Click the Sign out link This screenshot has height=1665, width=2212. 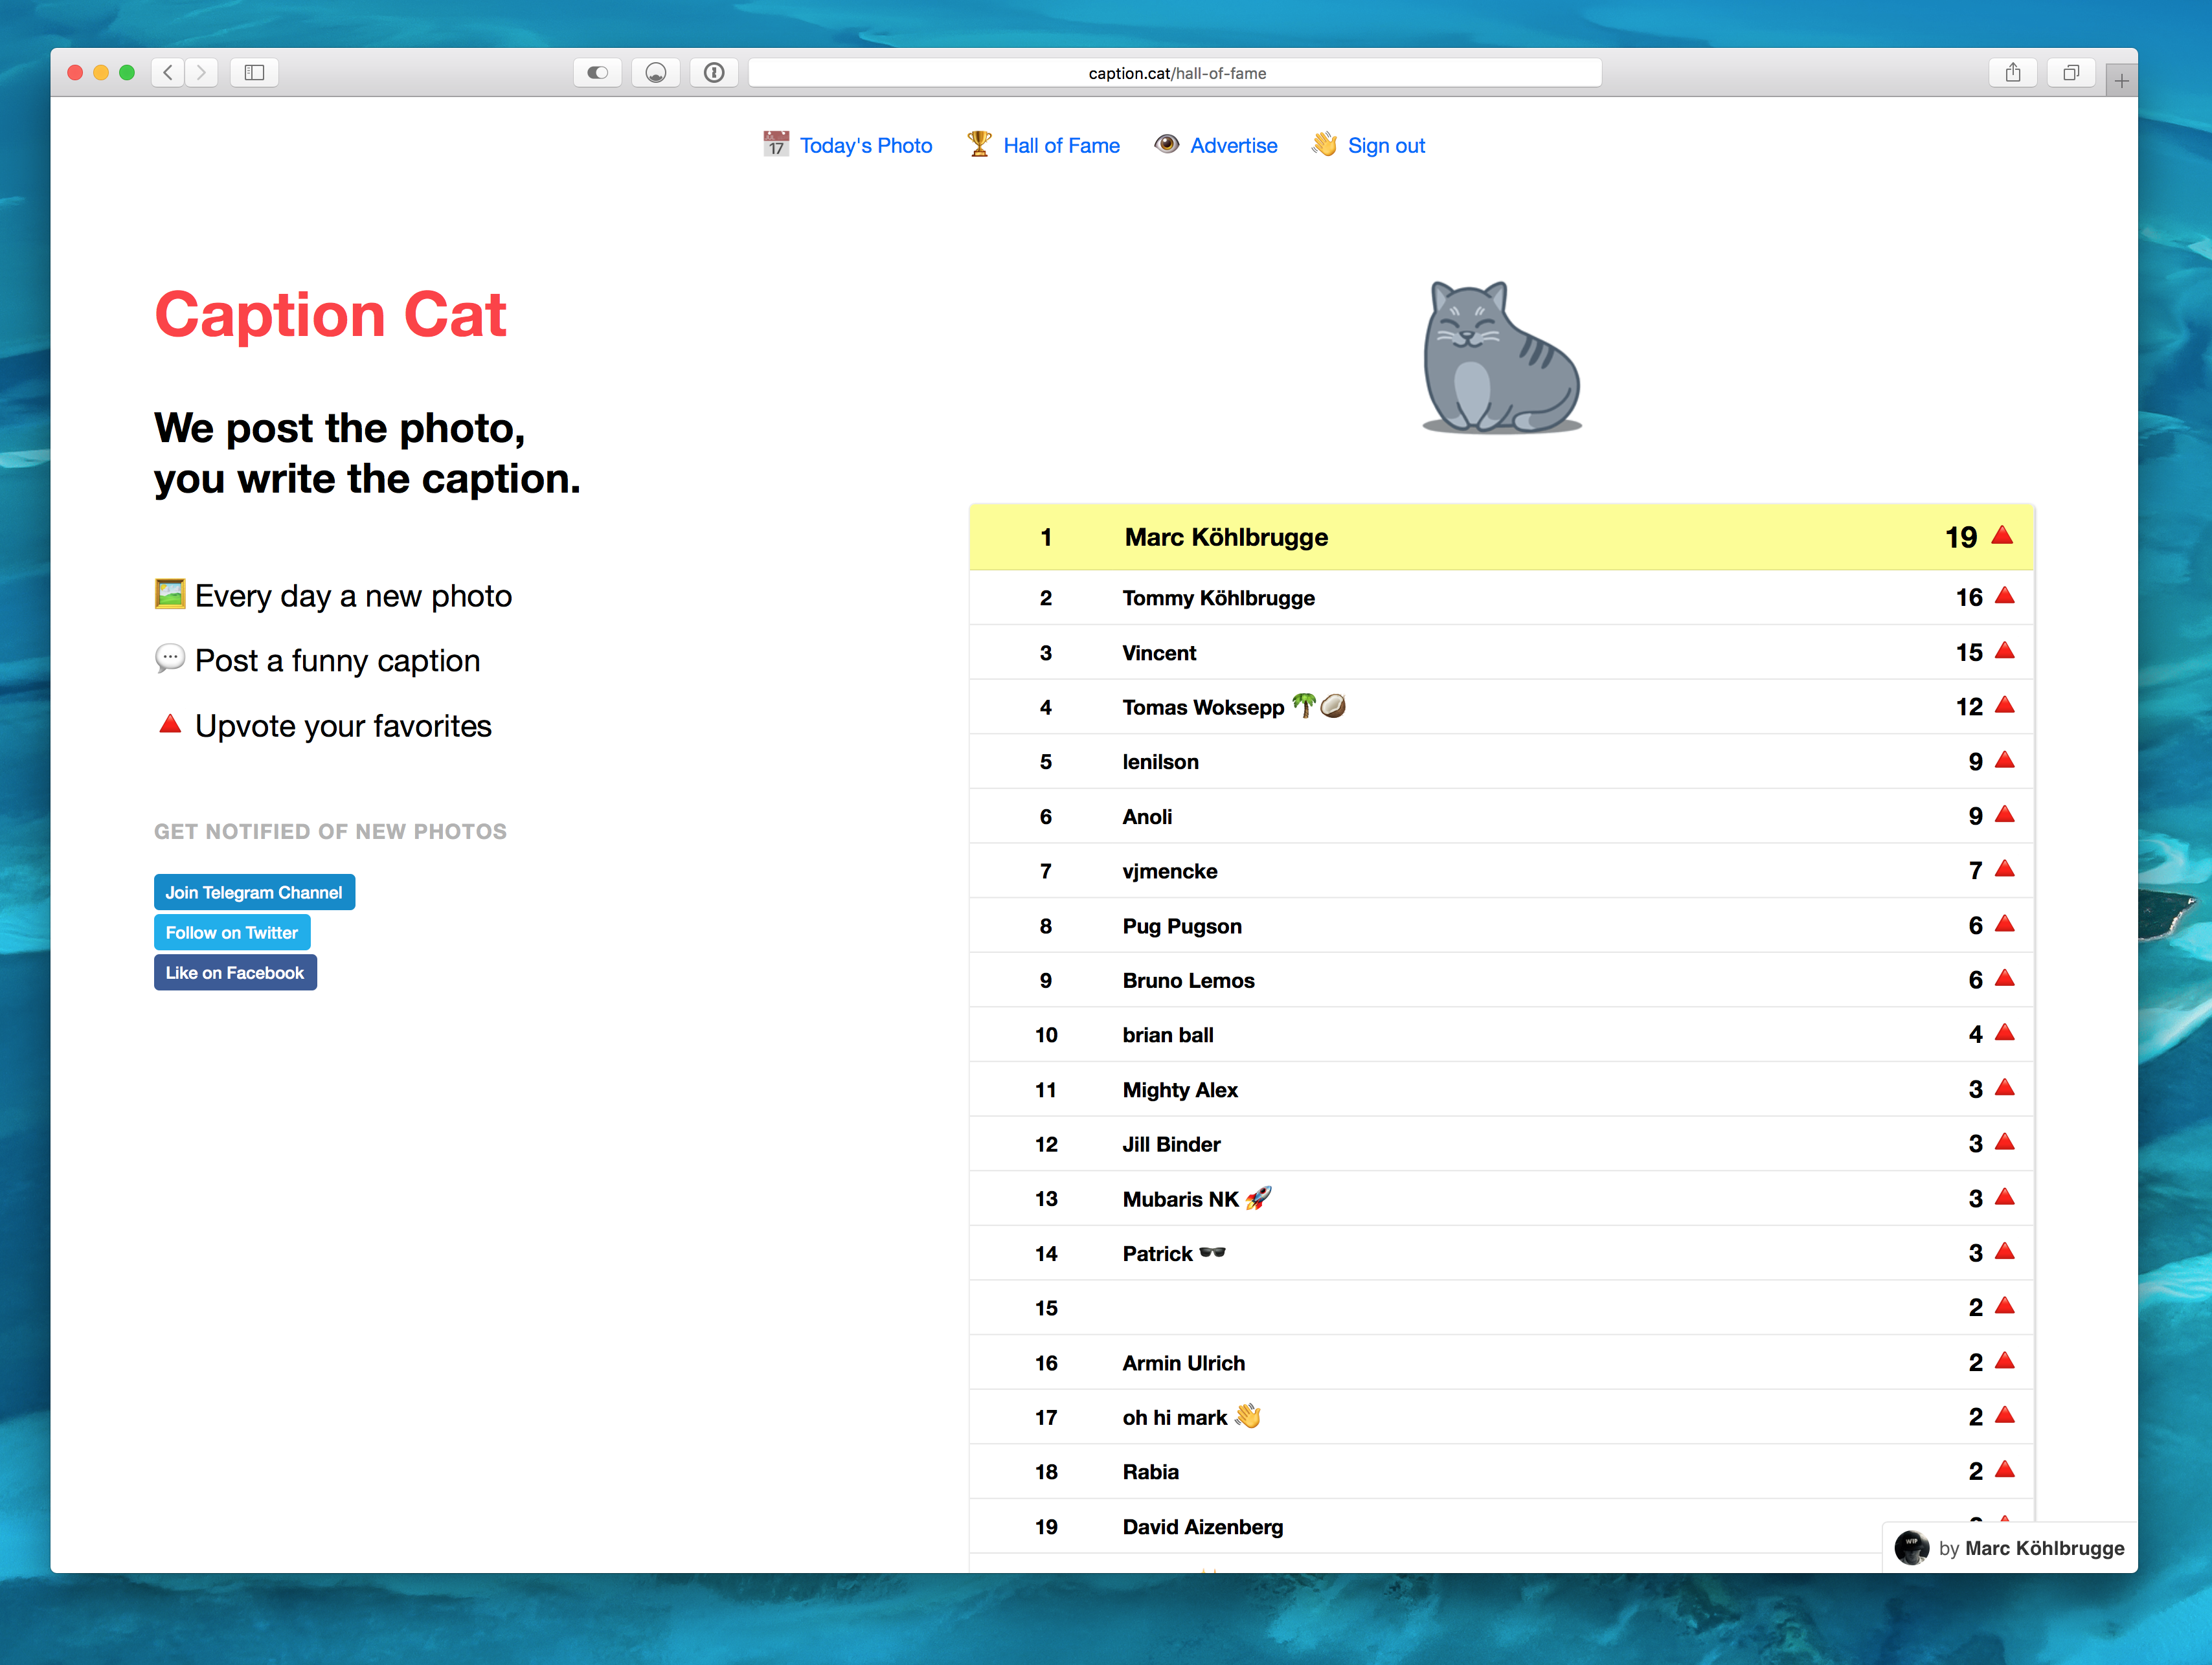coord(1385,146)
